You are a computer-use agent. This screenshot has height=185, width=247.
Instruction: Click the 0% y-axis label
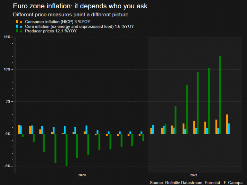(8, 134)
